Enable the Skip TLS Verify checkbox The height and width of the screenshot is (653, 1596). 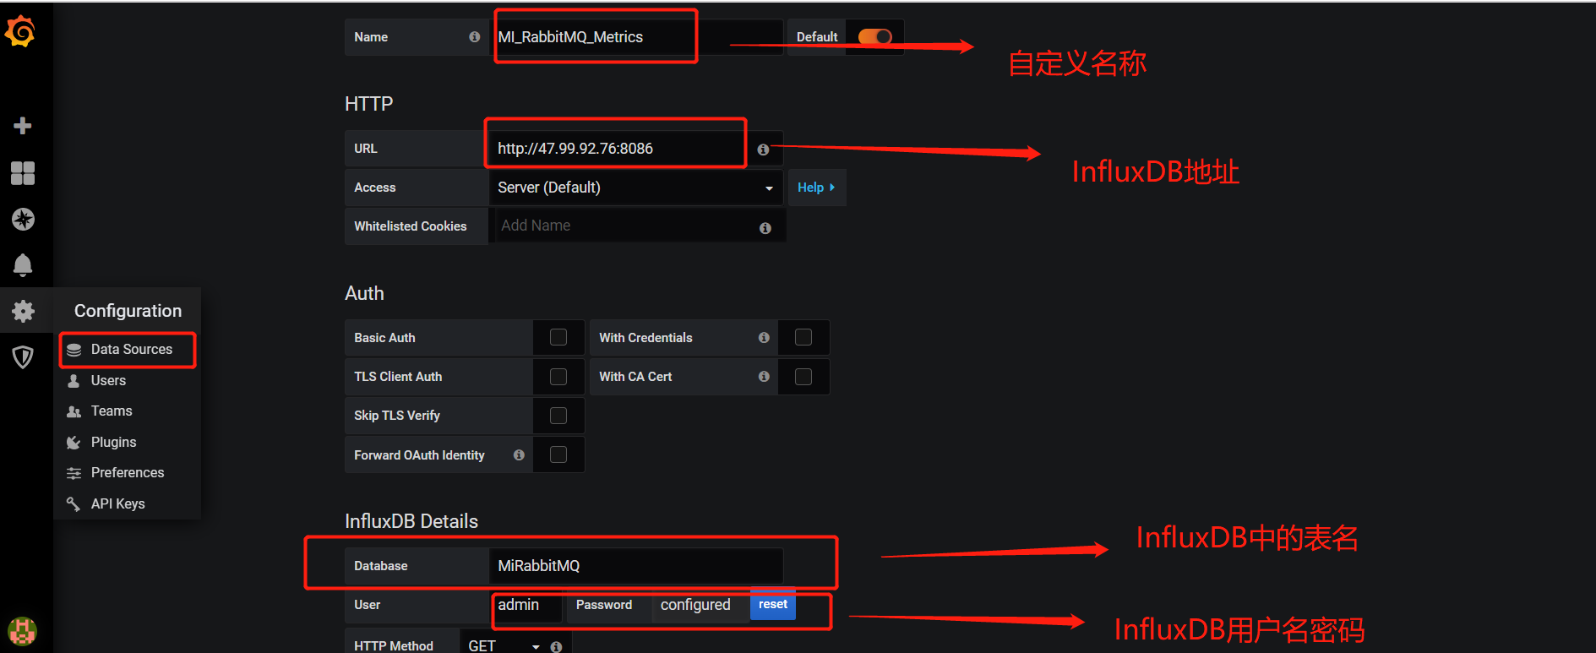[x=558, y=416]
